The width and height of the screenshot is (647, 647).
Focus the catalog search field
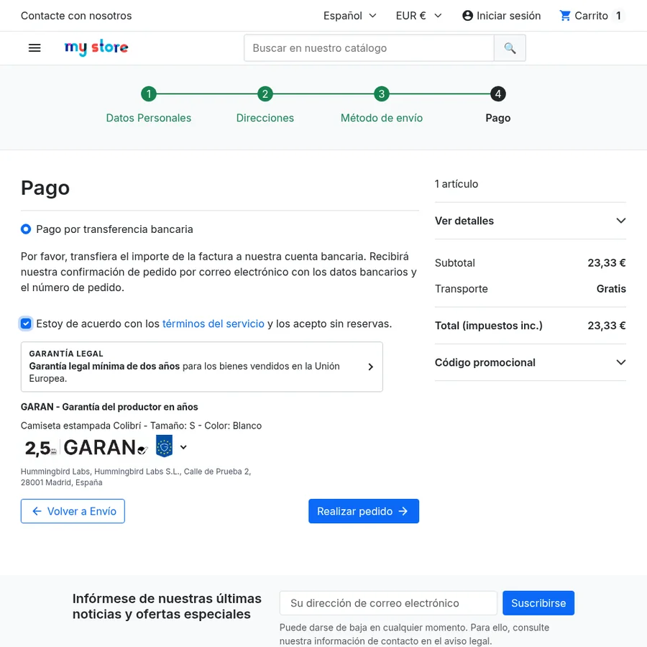(369, 48)
